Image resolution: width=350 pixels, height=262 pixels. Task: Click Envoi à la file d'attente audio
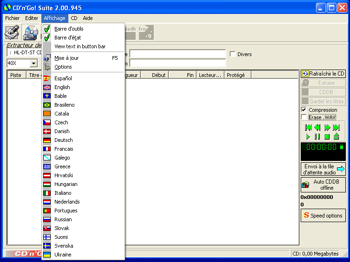[323, 169]
